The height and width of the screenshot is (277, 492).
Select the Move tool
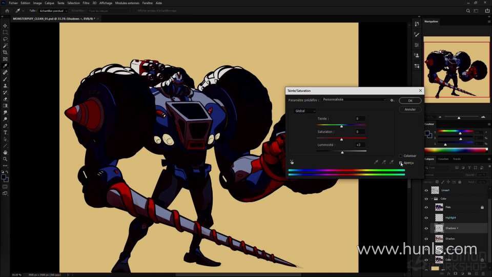[x=5, y=26]
